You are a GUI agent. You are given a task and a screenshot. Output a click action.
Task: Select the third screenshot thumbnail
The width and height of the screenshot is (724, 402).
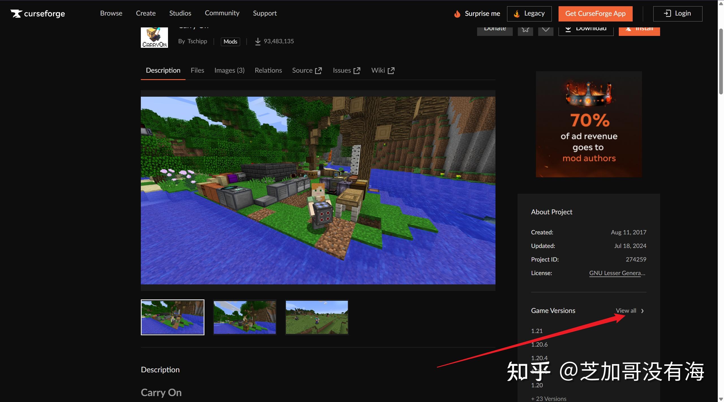(317, 317)
